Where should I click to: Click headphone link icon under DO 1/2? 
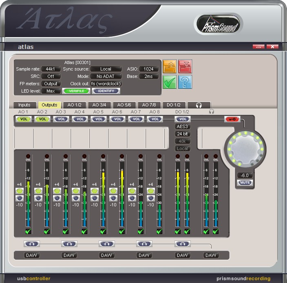click(x=183, y=244)
